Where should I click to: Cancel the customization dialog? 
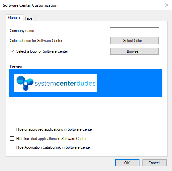click(x=154, y=163)
